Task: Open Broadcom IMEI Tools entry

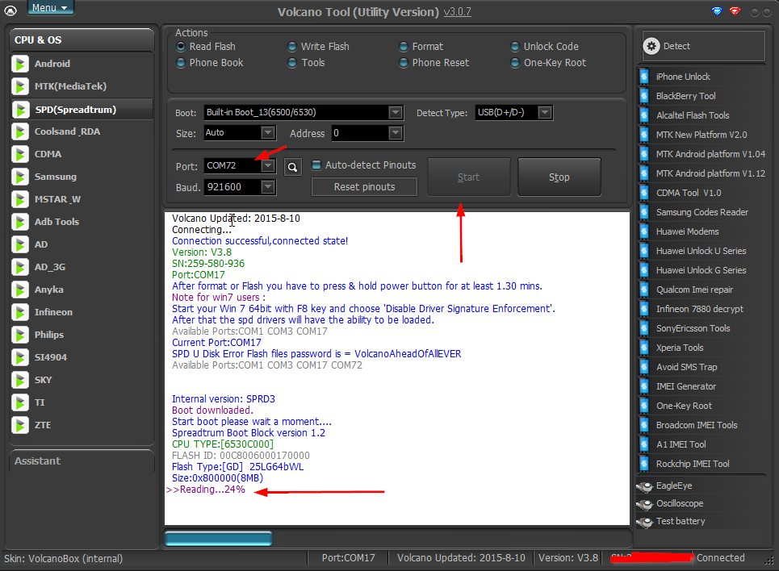Action: tap(697, 425)
